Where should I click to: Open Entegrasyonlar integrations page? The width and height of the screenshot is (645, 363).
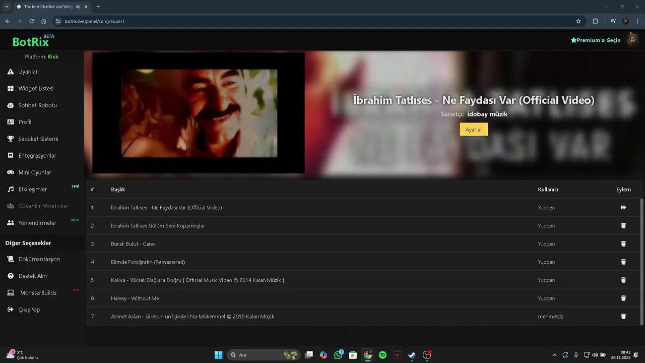pos(32,156)
